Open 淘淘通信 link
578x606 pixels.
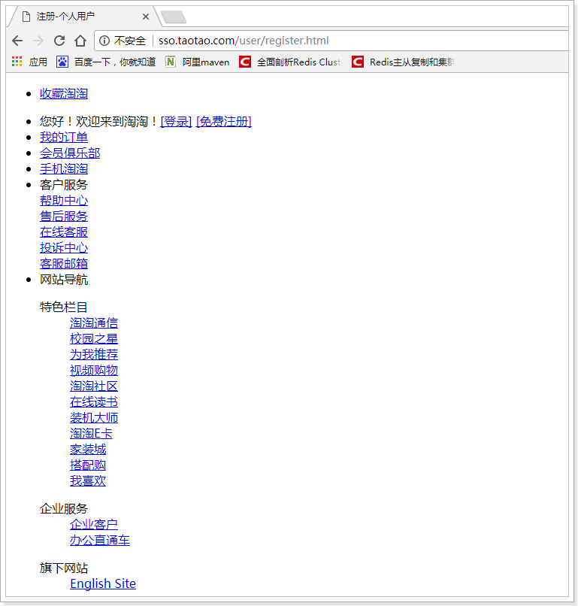(94, 323)
